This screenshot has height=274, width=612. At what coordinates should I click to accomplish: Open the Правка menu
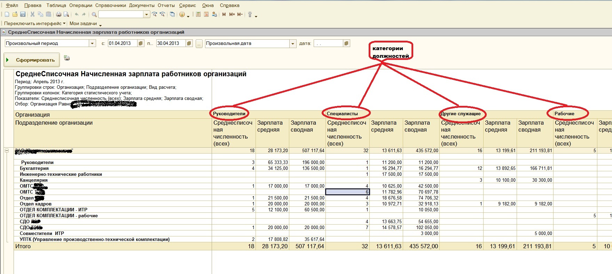click(33, 5)
